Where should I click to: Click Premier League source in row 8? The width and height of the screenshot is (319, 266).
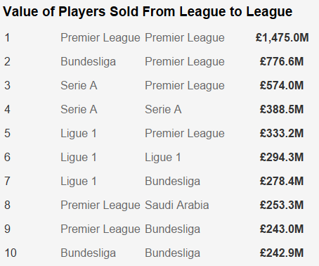(100, 205)
